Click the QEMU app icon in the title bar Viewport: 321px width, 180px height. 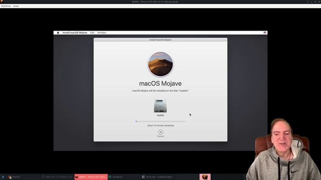(2, 1)
